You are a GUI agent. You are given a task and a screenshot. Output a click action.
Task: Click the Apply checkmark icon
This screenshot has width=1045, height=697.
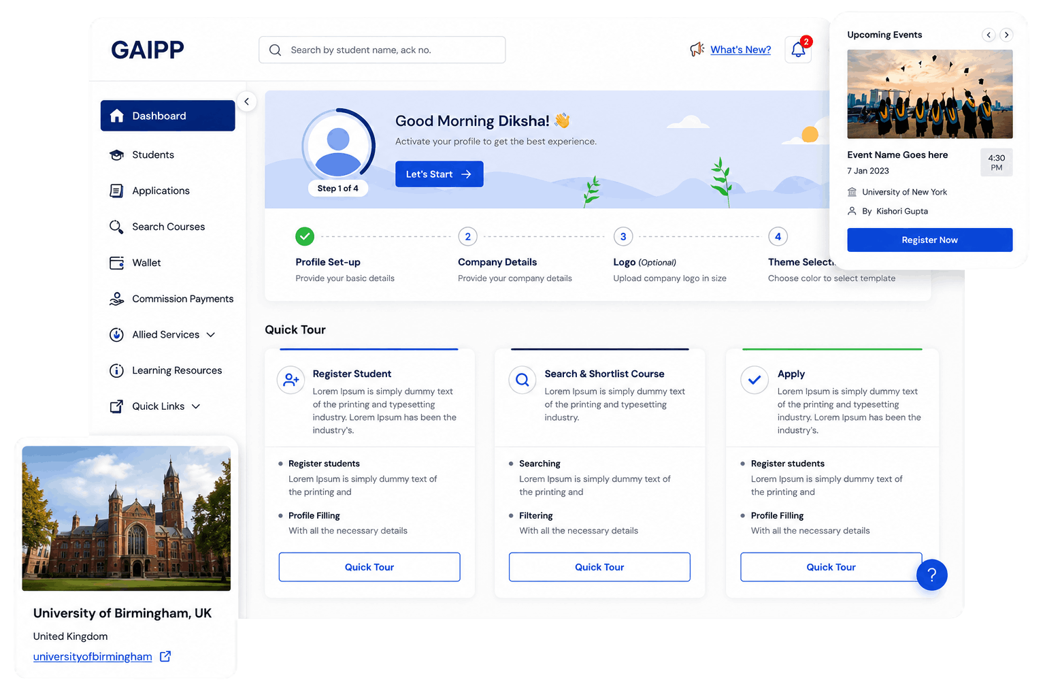754,380
